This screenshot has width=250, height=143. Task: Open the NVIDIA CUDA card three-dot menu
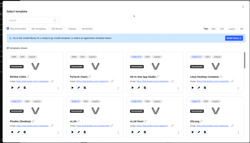click(58, 88)
